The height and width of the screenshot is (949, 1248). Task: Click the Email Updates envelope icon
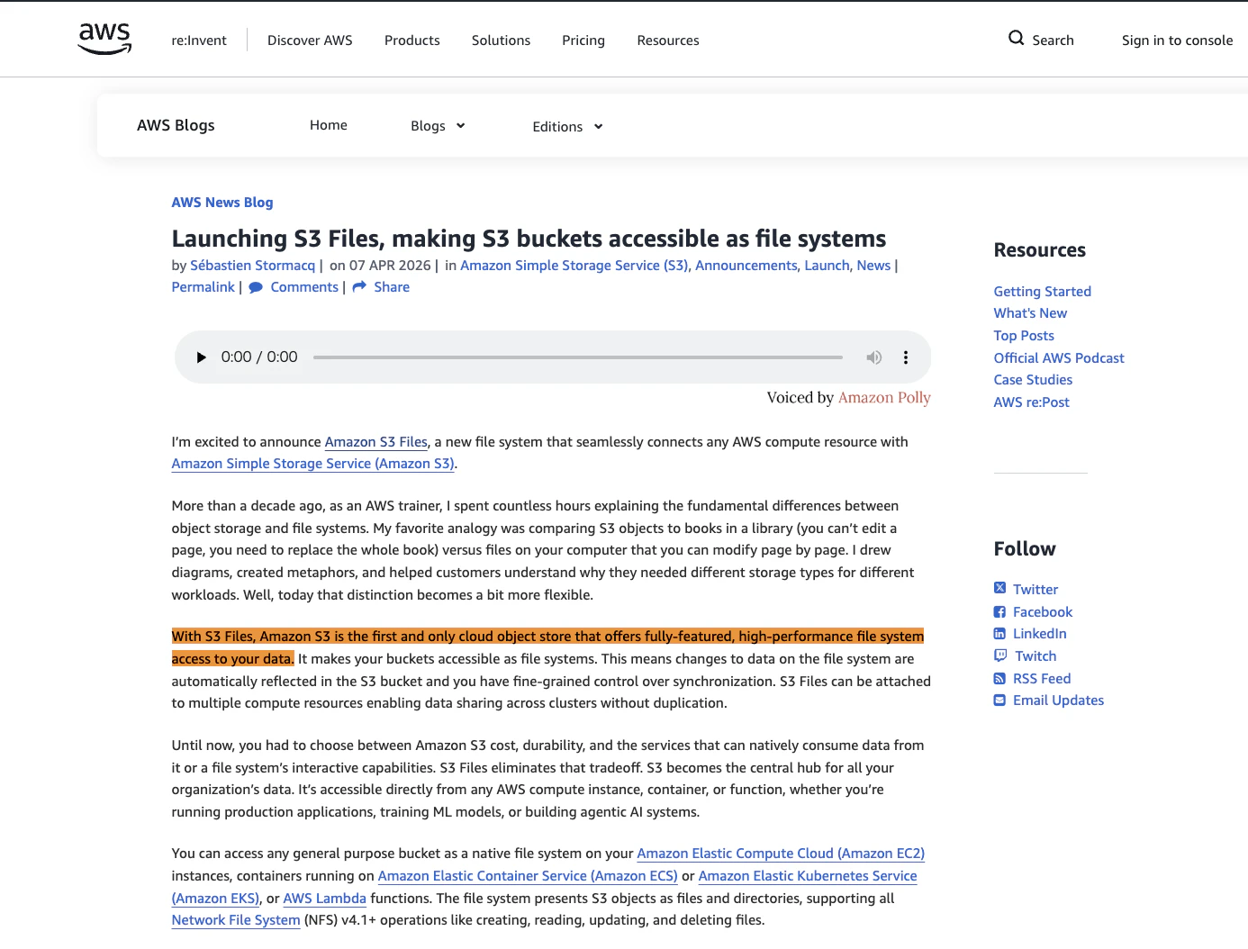coord(999,700)
